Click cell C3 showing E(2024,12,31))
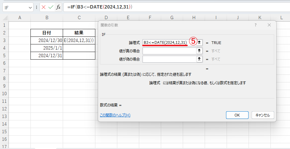Image resolution: width=290 pixels, height=149 pixels. (79, 40)
